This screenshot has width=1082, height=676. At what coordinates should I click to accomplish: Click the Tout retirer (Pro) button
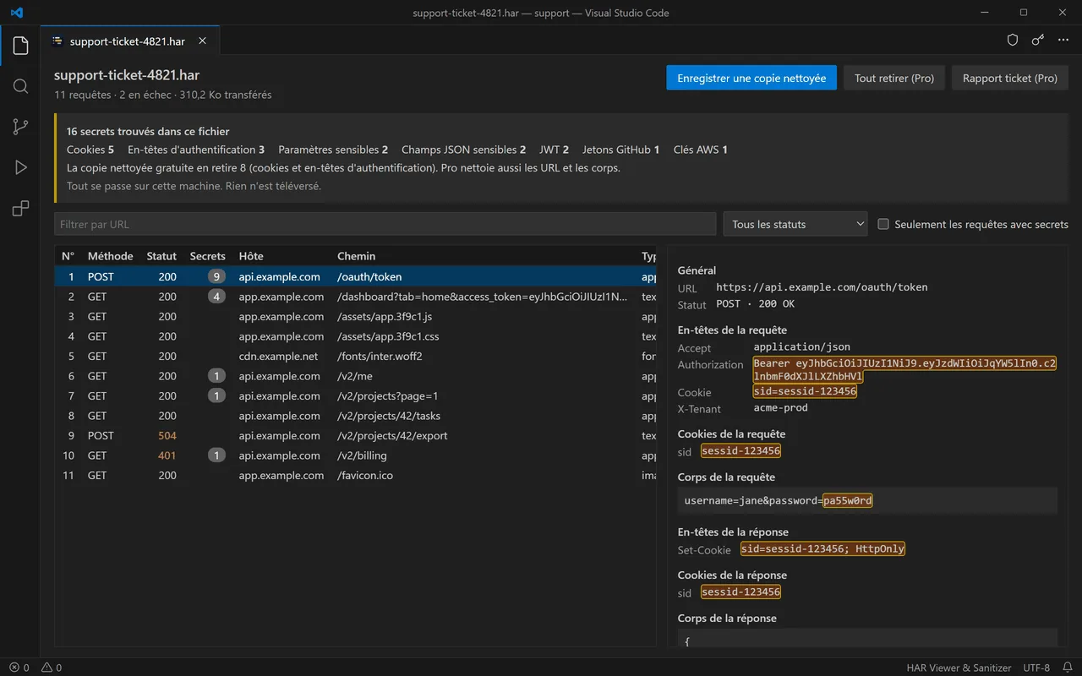(x=894, y=78)
